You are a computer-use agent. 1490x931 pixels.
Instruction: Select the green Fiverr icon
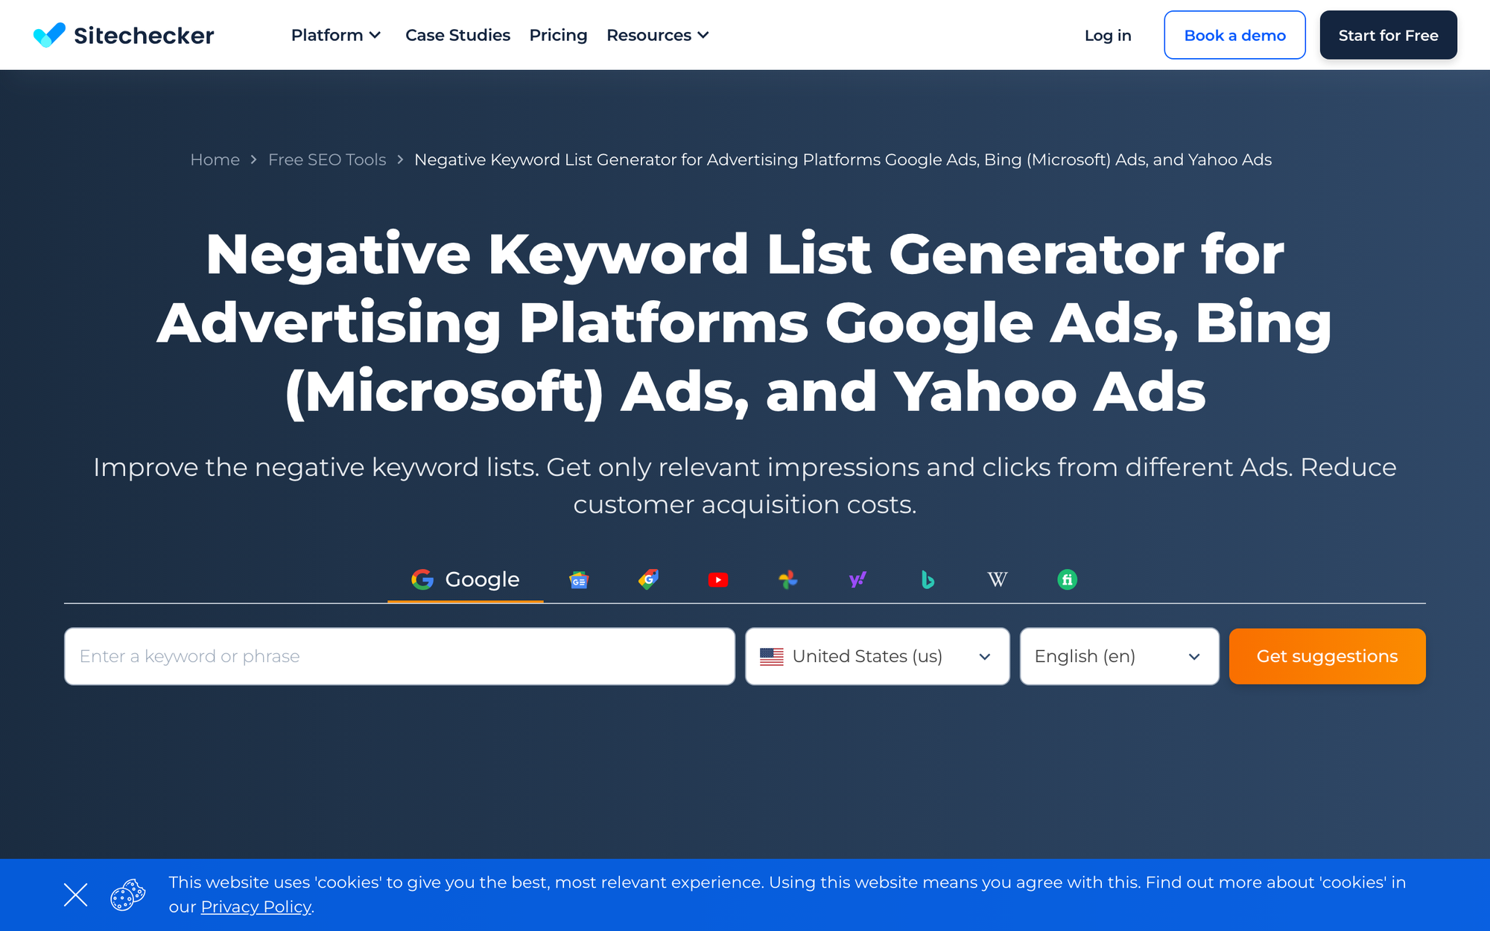(1067, 579)
